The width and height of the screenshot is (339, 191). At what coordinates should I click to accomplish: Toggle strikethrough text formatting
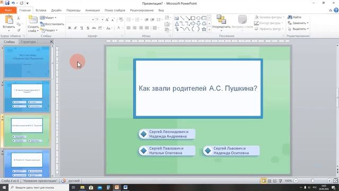click(94, 28)
